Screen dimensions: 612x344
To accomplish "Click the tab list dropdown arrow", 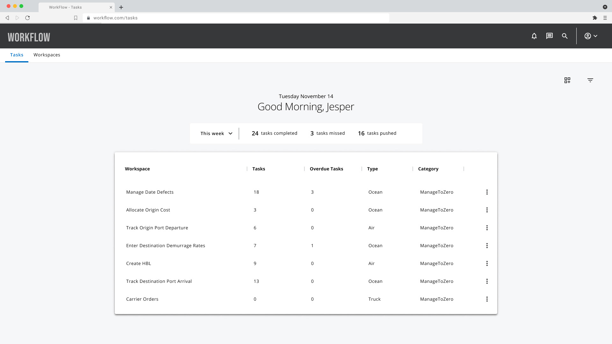I will 605,7.
